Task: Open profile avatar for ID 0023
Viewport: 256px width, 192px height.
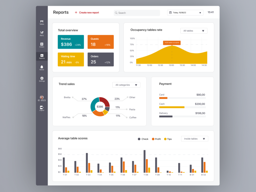Action: [42, 97]
